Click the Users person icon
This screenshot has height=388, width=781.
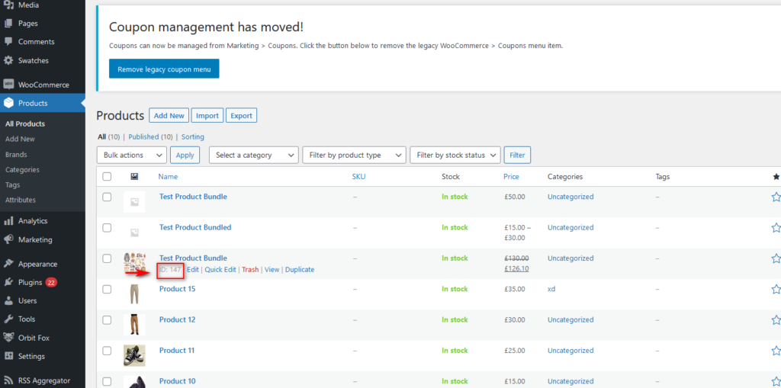coord(8,301)
